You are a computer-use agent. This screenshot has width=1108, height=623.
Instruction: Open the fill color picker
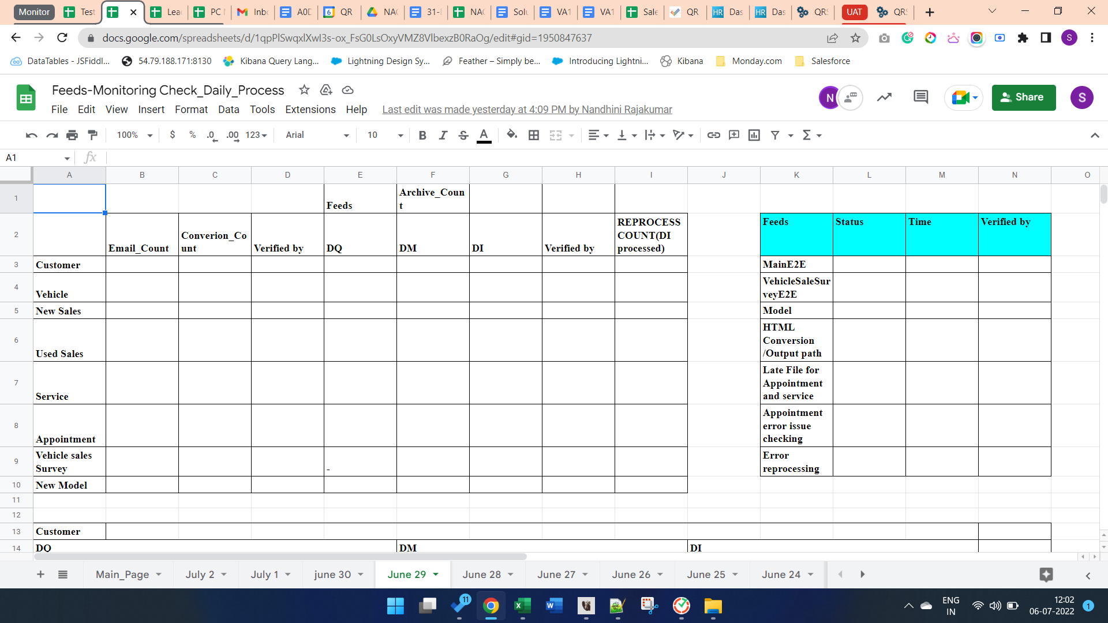[x=511, y=135]
